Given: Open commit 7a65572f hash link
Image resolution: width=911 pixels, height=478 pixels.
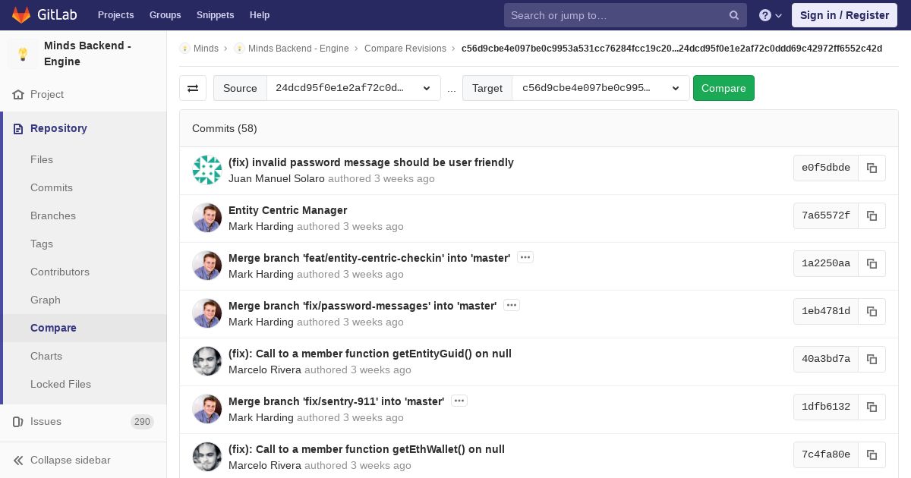Looking at the screenshot, I should pos(826,215).
